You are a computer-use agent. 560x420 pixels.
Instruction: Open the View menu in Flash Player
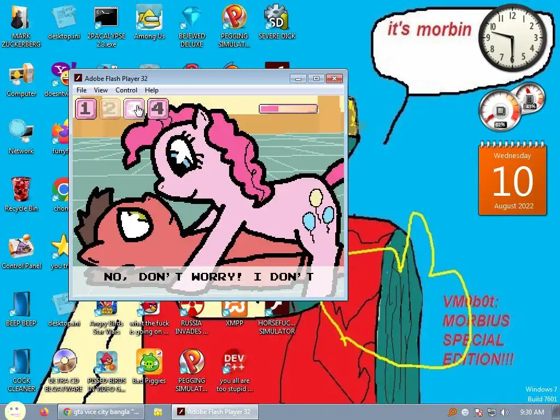(x=101, y=90)
